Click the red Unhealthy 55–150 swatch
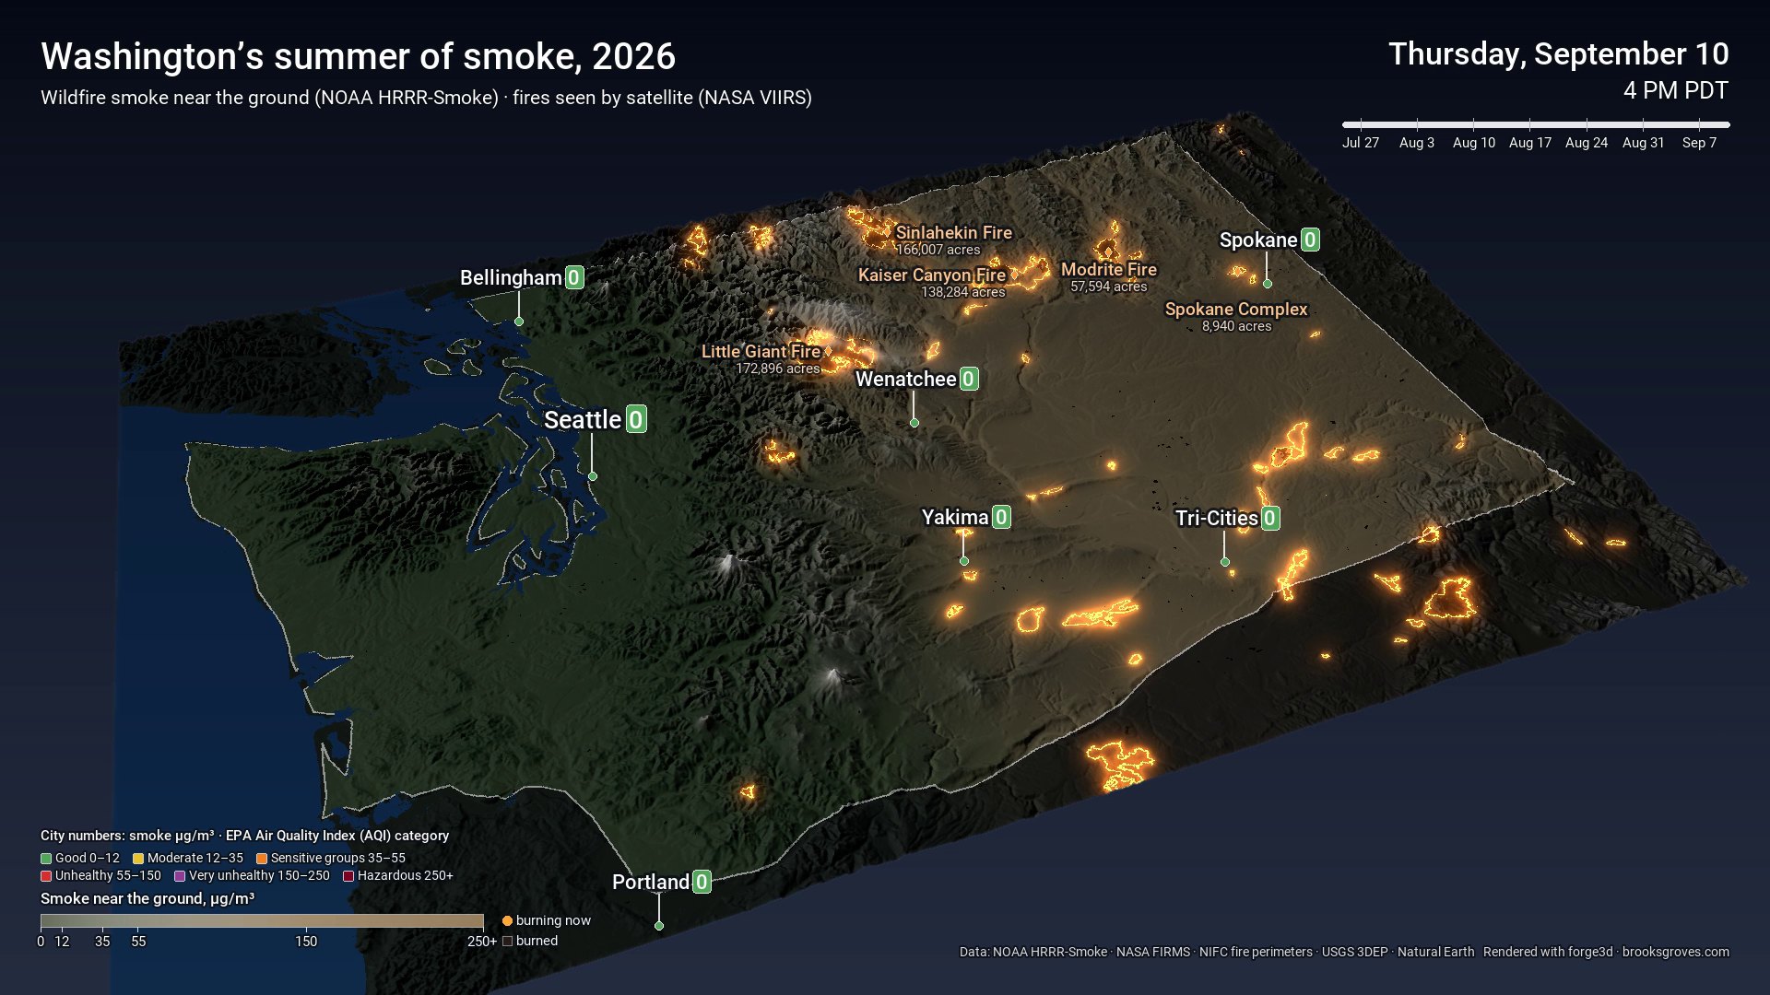Viewport: 1770px width, 995px height. coord(46,876)
